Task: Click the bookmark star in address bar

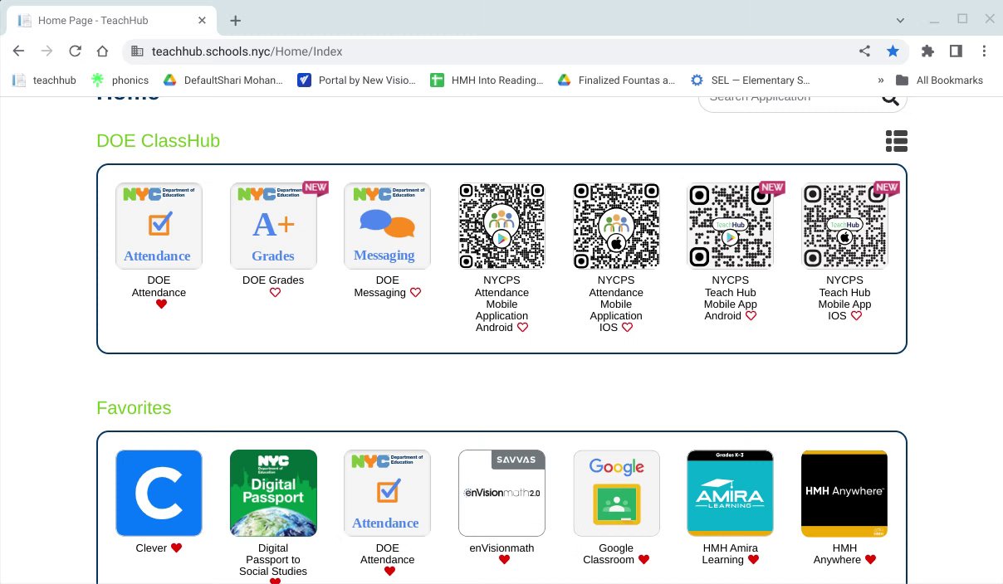Action: (893, 51)
